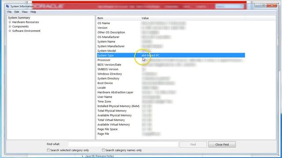Enable Search selected category only

point(48,150)
